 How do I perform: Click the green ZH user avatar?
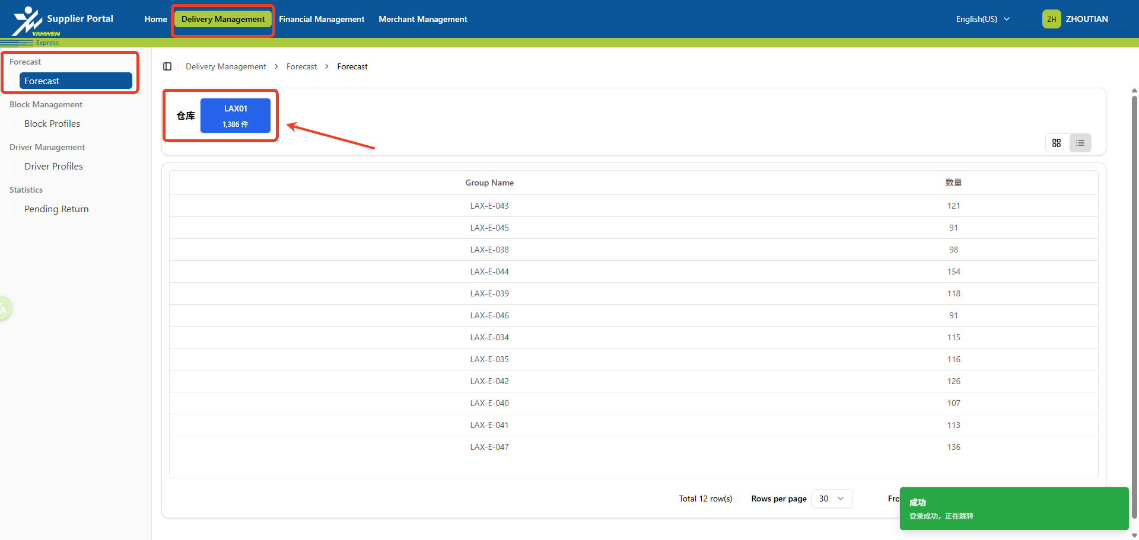click(1051, 19)
